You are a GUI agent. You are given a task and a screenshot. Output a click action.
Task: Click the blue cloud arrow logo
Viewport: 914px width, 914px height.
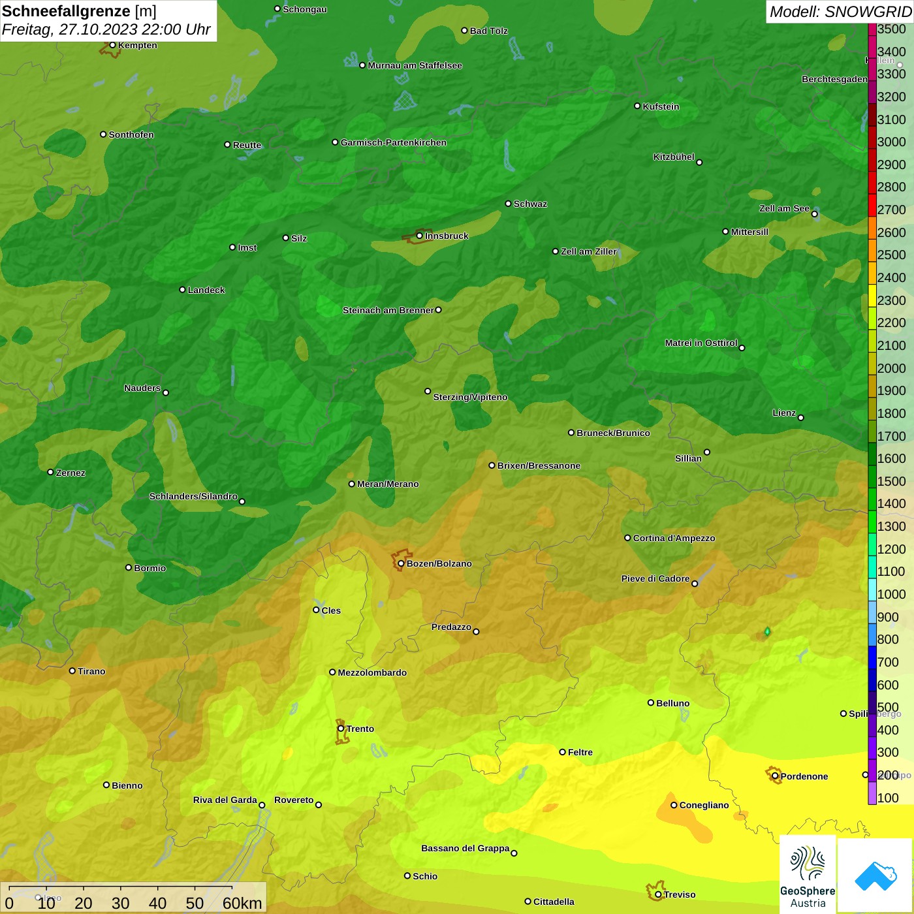pos(875,876)
